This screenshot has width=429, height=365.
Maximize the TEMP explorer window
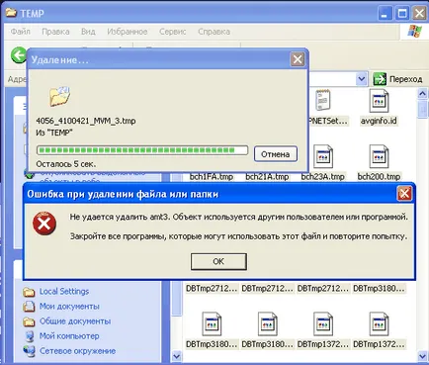[401, 14]
